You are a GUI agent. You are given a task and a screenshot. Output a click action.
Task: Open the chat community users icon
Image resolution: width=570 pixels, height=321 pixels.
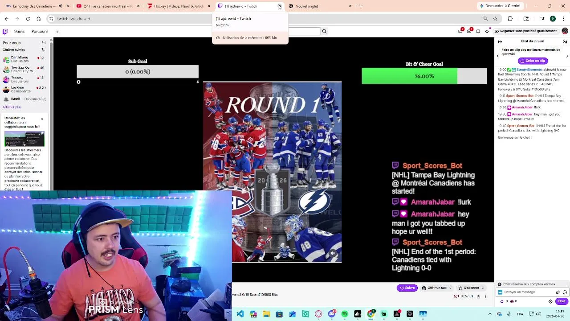point(566,41)
